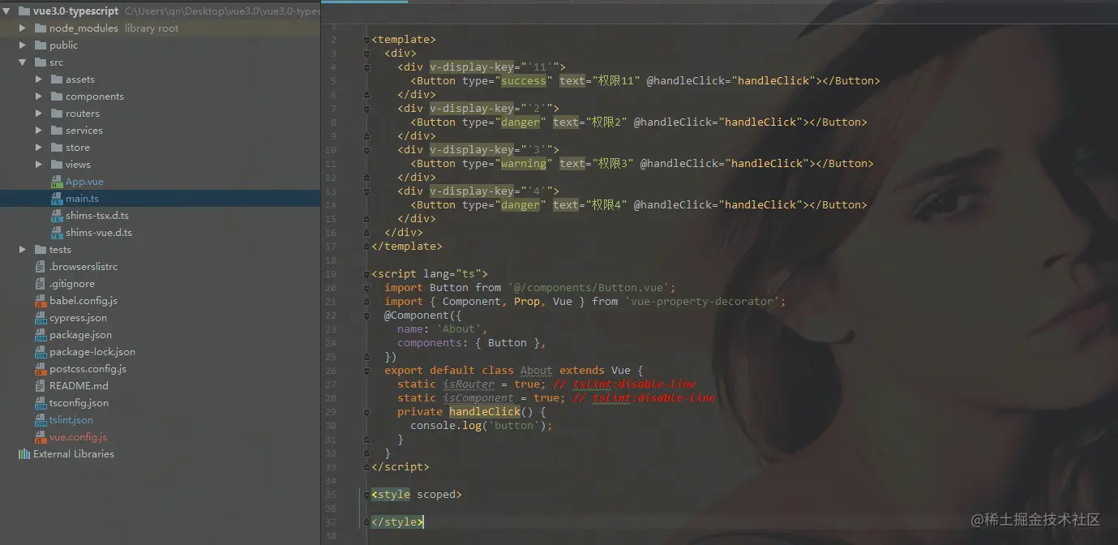Image resolution: width=1118 pixels, height=545 pixels.
Task: Expand the store folder arrow
Action: pos(39,148)
